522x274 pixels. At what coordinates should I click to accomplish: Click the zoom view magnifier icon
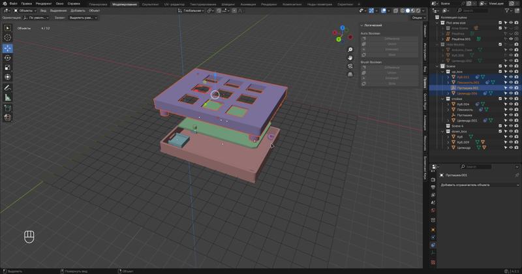click(x=350, y=50)
